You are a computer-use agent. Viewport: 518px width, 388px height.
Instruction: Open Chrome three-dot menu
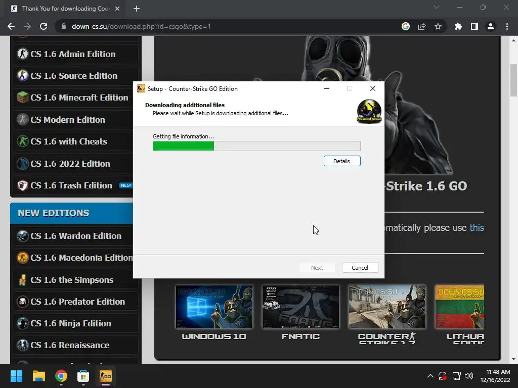point(507,26)
